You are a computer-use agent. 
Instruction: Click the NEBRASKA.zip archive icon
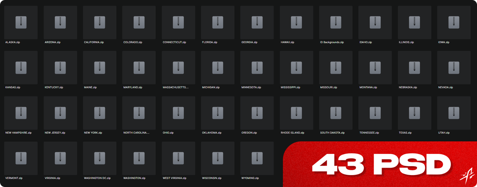[414, 68]
